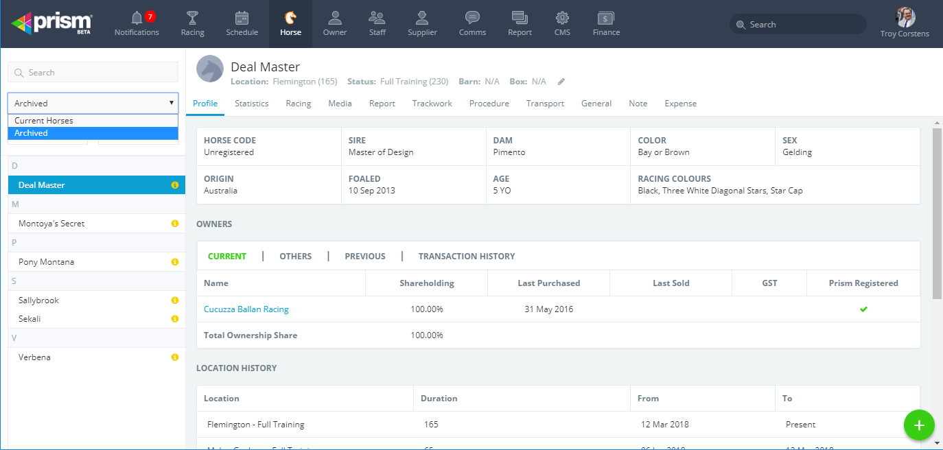This screenshot has height=450, width=943.
Task: Switch to the Procedure tab
Action: point(489,104)
